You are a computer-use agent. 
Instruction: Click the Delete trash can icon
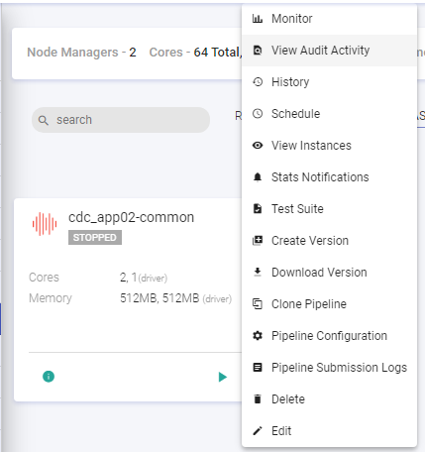258,399
